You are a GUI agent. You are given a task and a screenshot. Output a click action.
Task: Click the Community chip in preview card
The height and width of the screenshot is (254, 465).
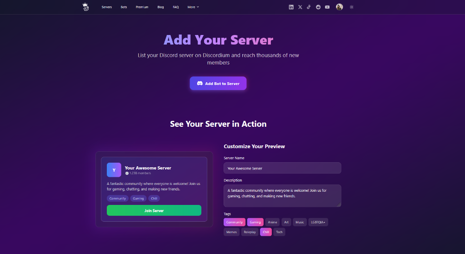click(x=118, y=199)
